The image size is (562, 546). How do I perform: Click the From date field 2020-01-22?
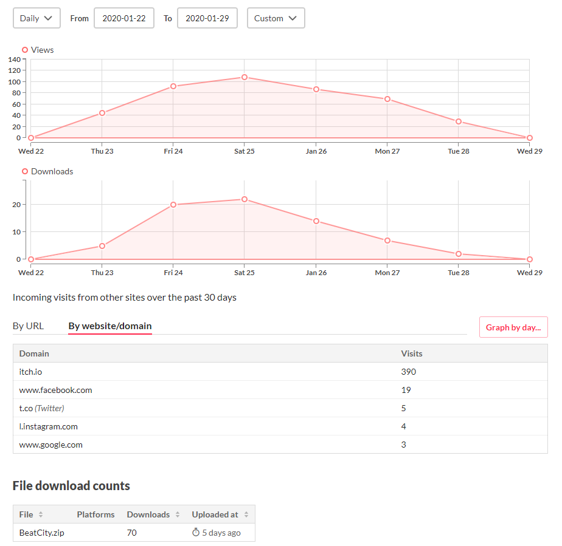click(124, 18)
